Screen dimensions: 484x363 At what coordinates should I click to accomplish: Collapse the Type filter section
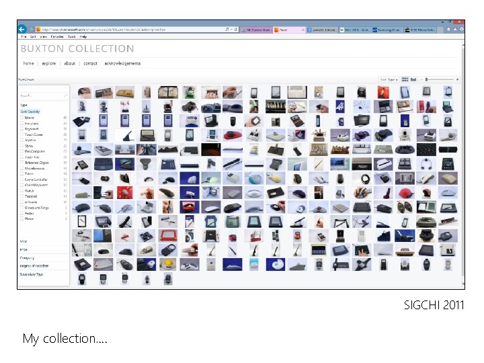tap(24, 106)
